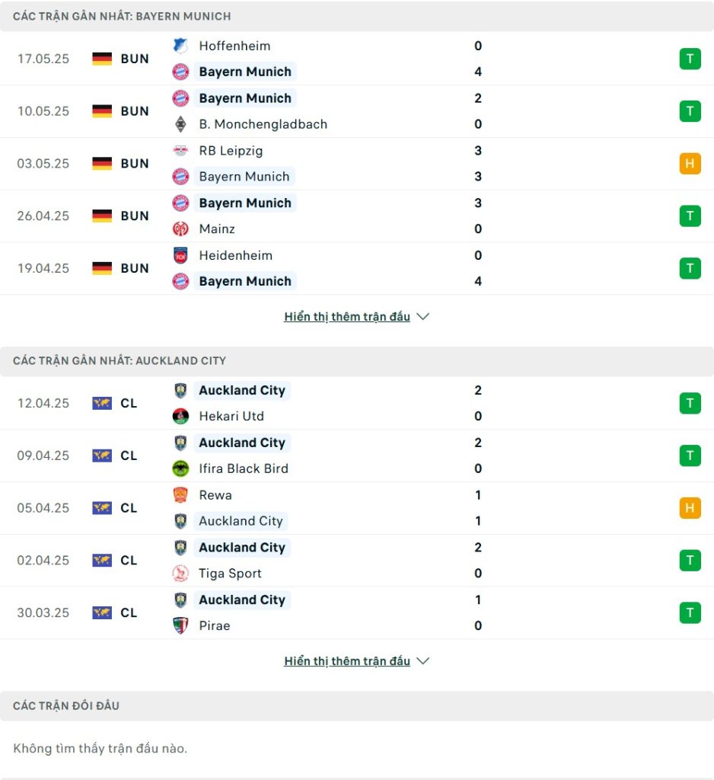Click the orange H draw badge for RB Leipzig match
This screenshot has height=780, width=714.
[x=690, y=164]
